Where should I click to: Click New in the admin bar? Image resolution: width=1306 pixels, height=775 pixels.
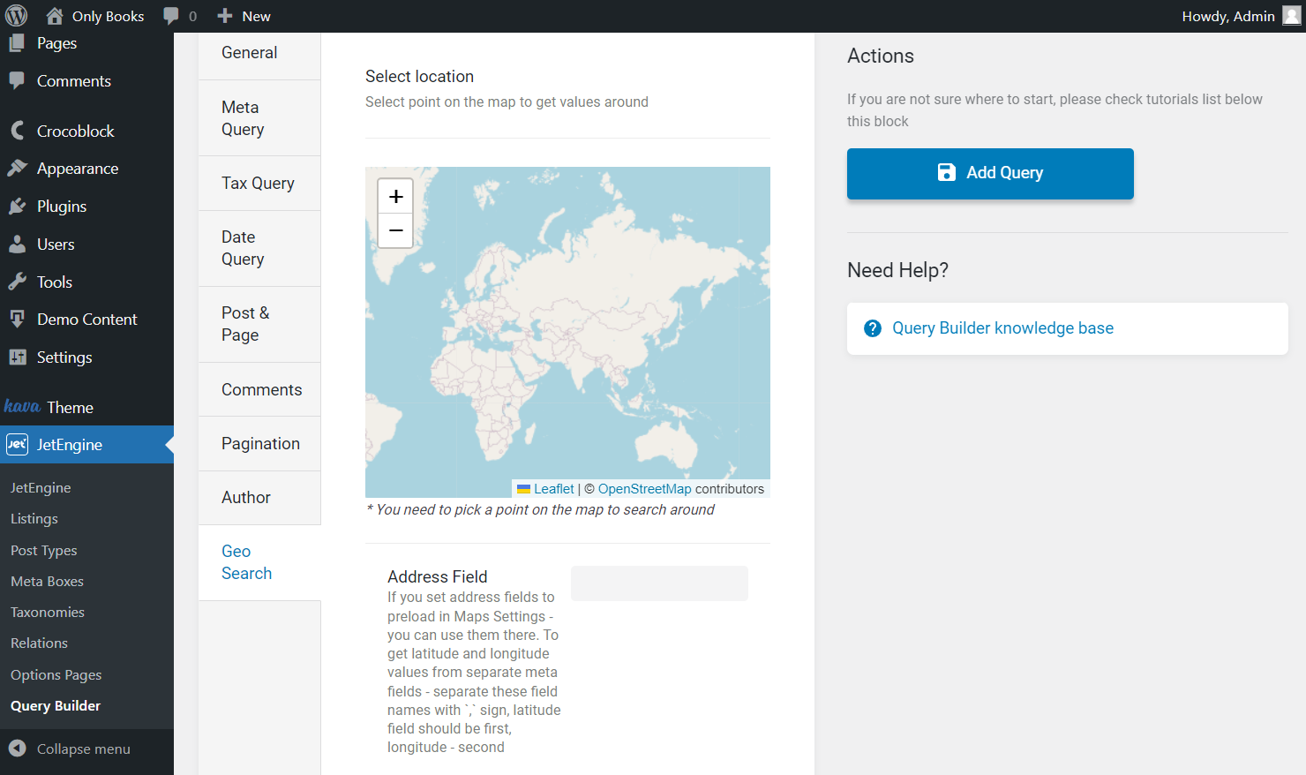click(x=256, y=16)
